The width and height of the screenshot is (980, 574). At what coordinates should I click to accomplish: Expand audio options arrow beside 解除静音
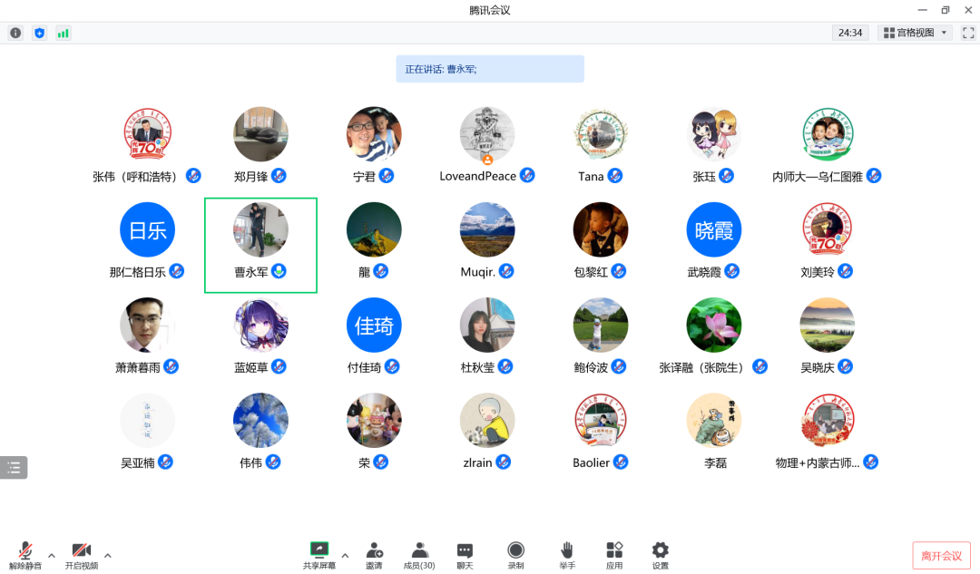(52, 555)
